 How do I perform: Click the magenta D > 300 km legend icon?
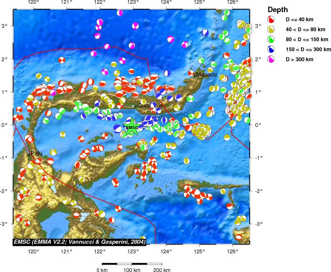pyautogui.click(x=271, y=59)
